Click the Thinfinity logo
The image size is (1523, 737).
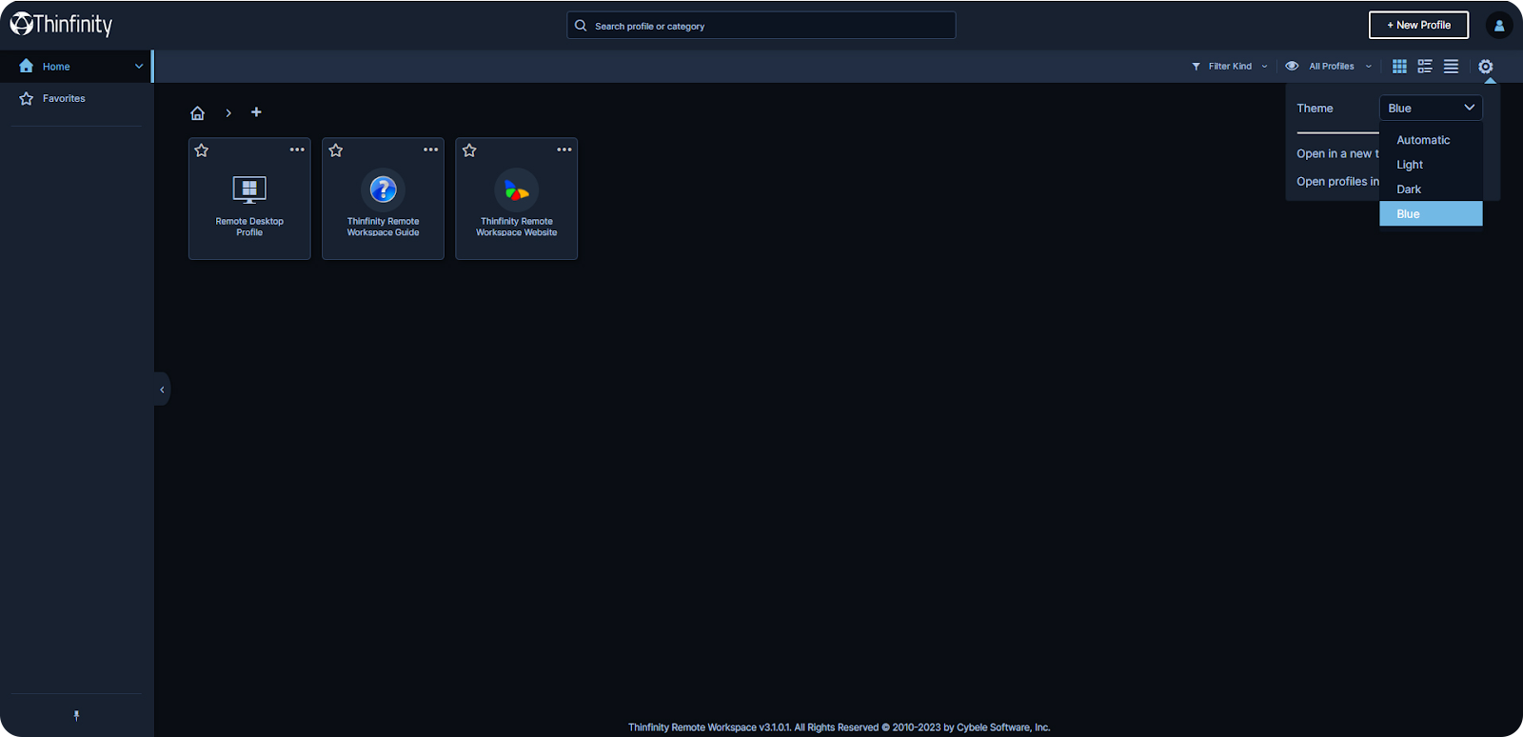(61, 24)
